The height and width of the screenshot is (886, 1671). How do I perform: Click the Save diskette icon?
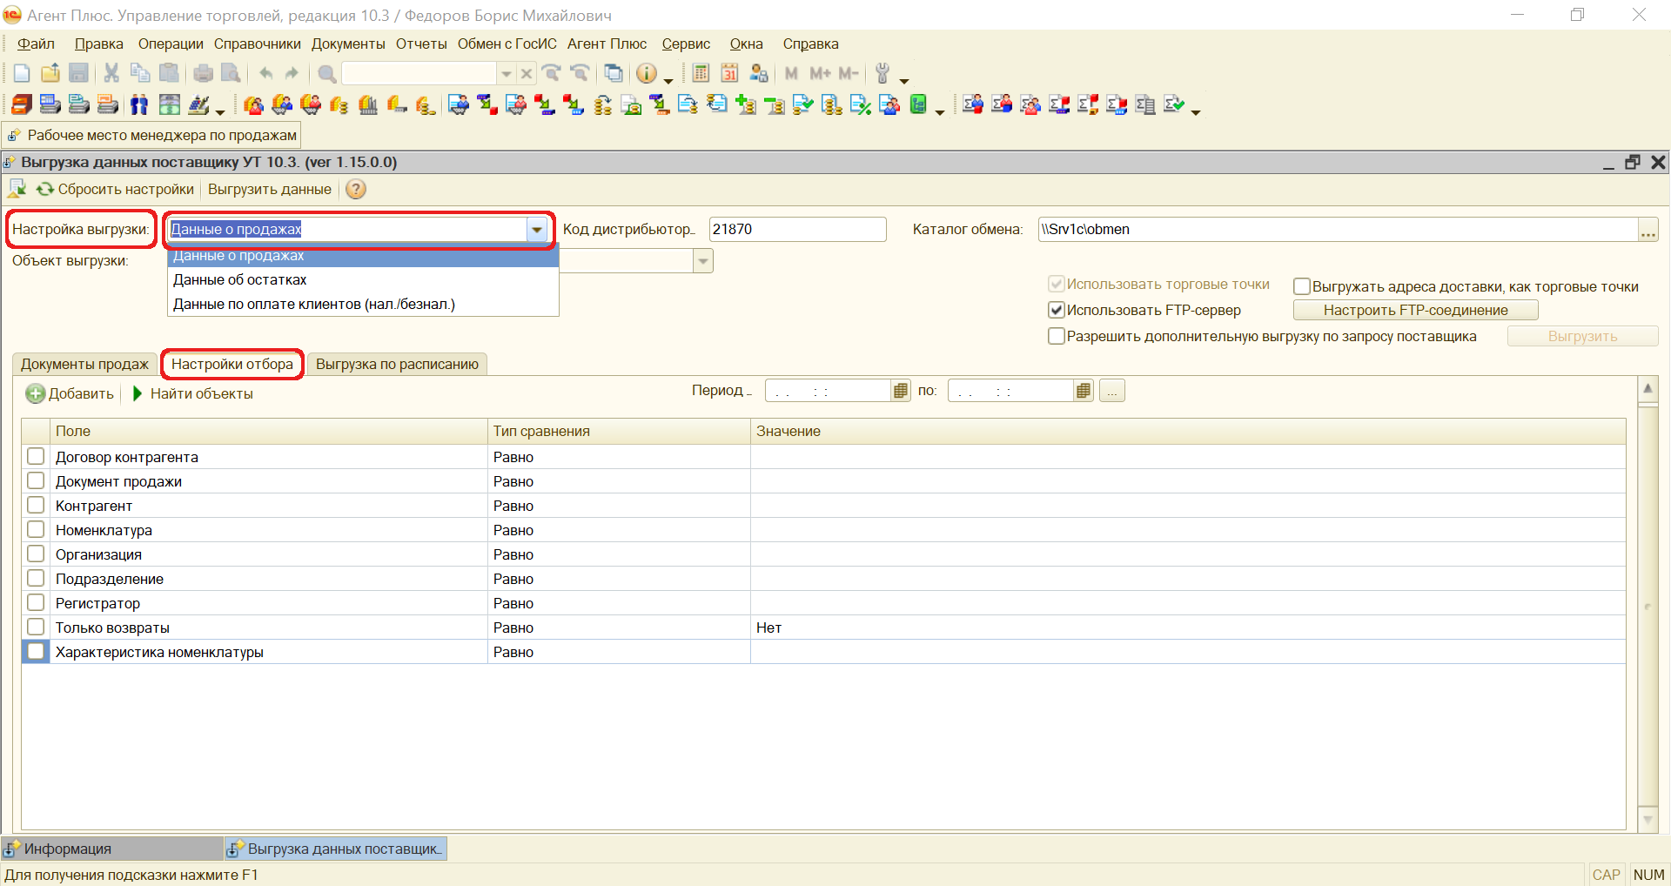click(x=79, y=74)
